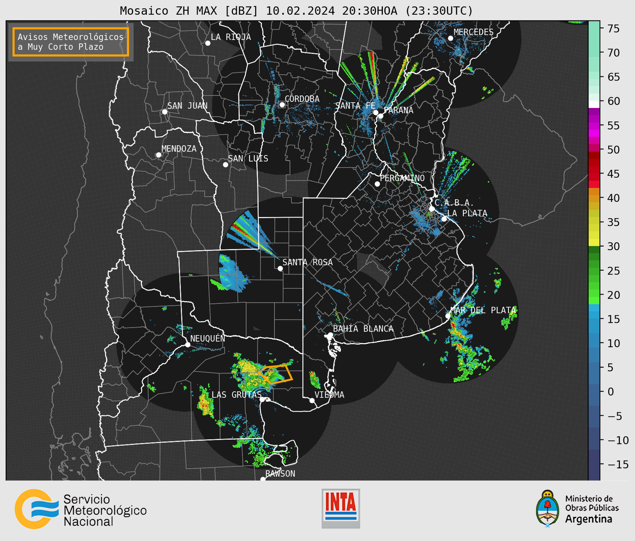Click the Neuquén city marker dot
Viewport: 635px width, 541px height.
point(188,345)
